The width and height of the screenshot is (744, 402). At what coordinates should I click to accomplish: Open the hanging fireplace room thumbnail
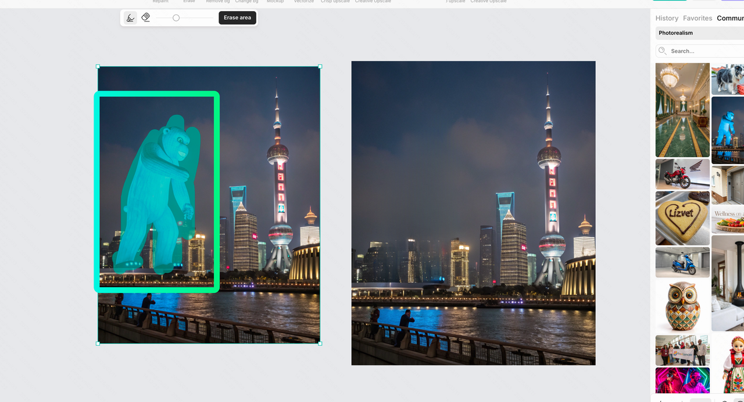728,283
